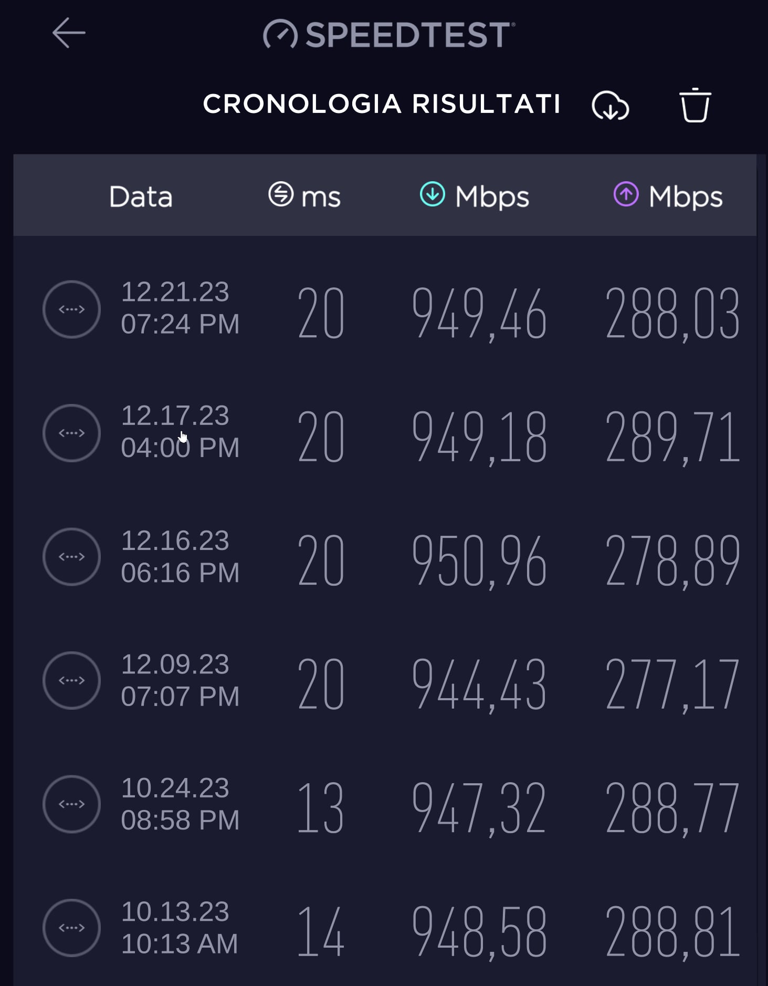Sort by upload Mbps column header
The height and width of the screenshot is (986, 768).
(668, 196)
